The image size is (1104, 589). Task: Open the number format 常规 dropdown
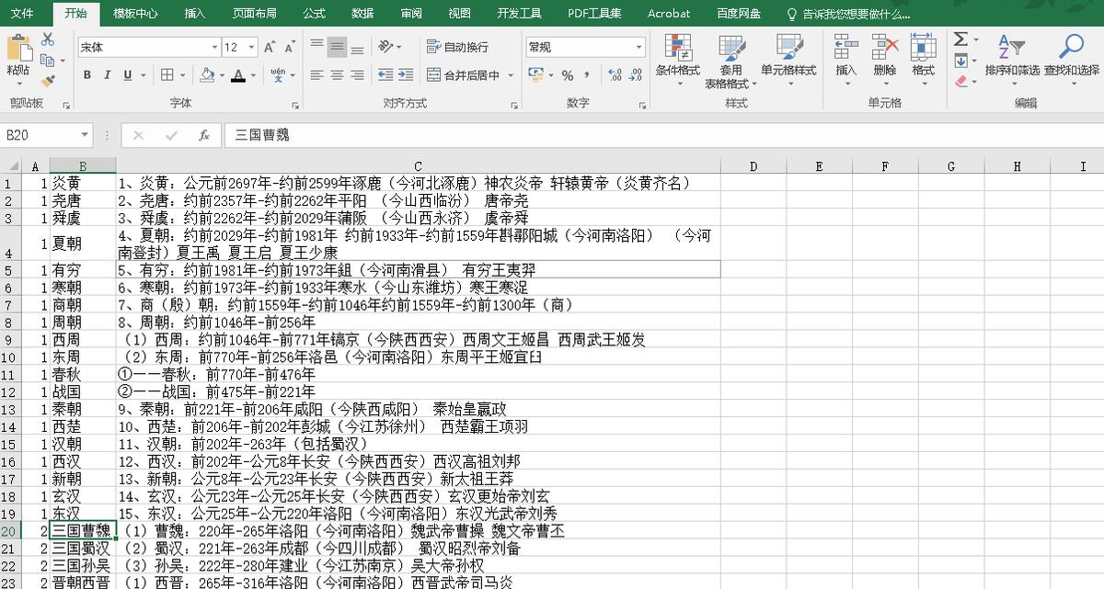[x=638, y=47]
